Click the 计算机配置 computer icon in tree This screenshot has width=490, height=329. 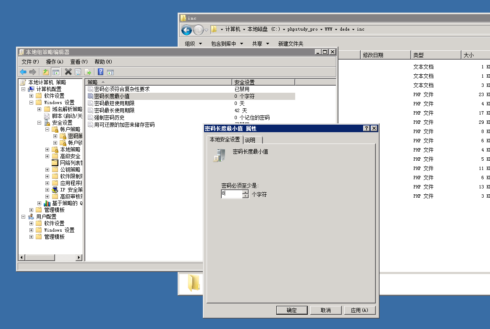tap(31, 89)
